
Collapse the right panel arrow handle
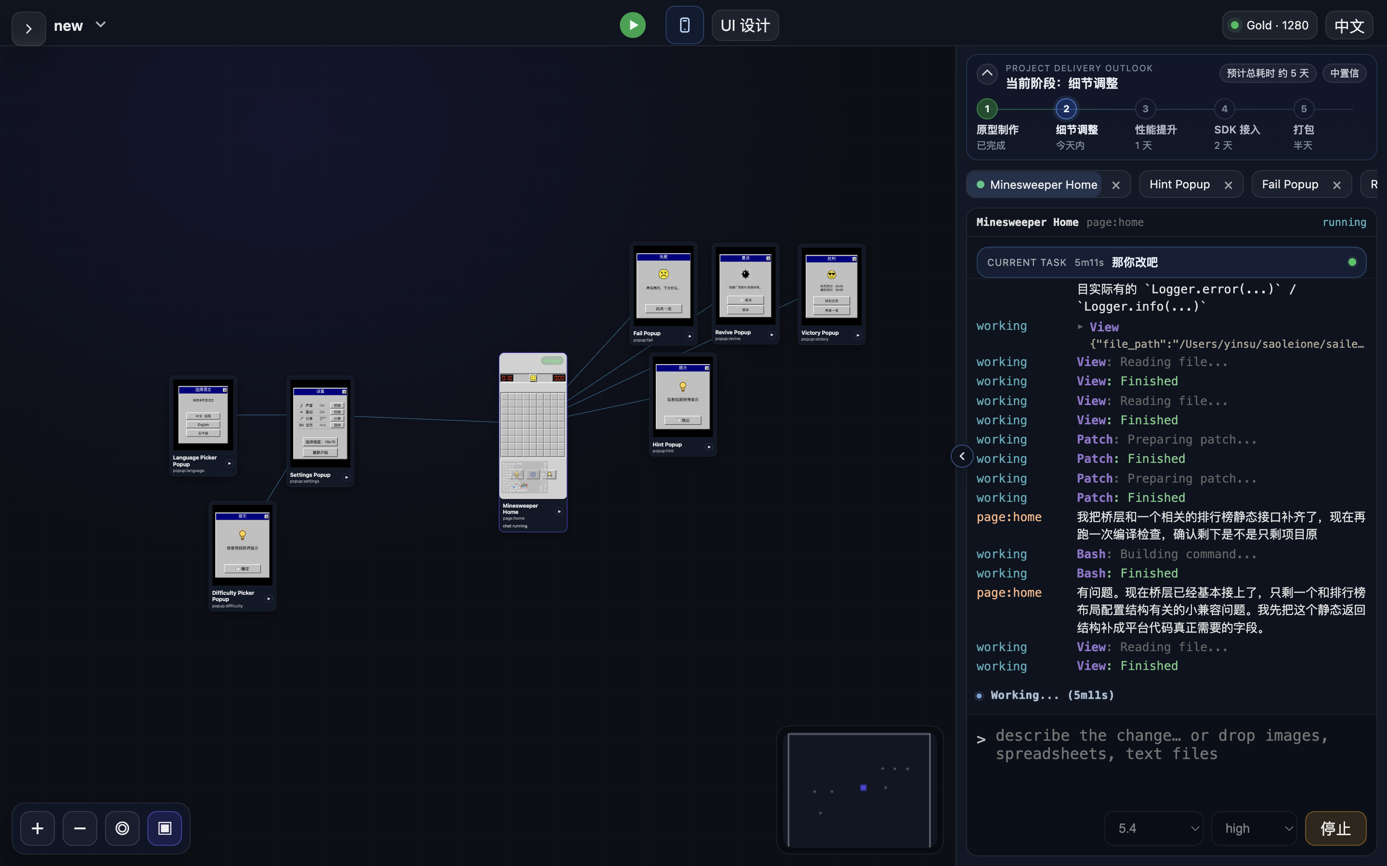962,456
